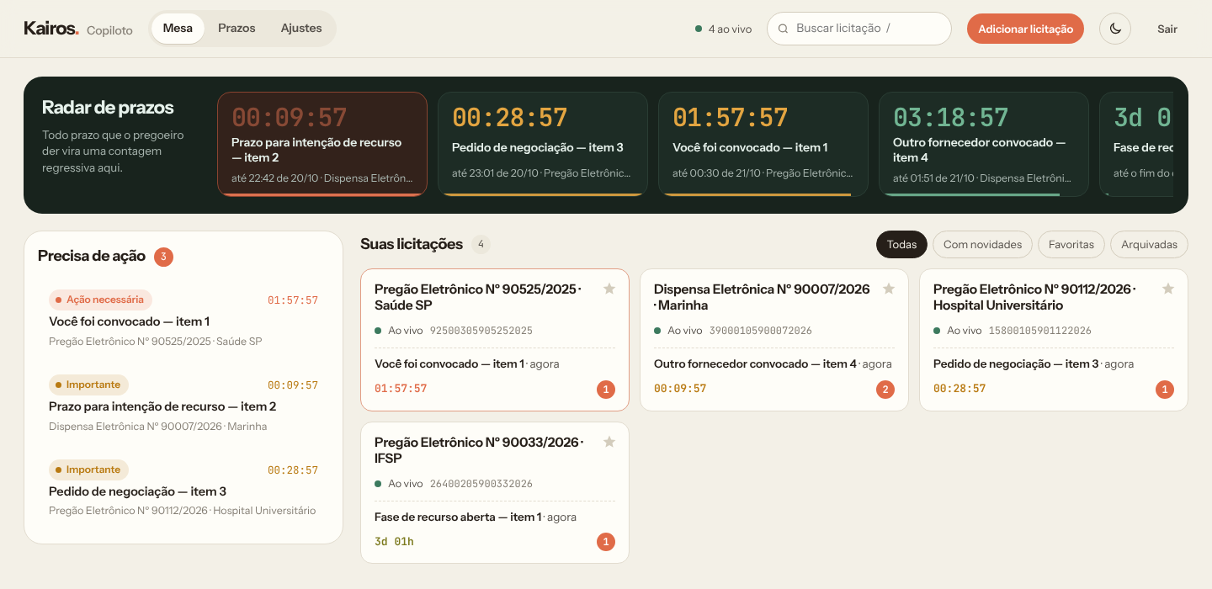Open the Ação necessária item Você foi convocado
Viewport: 1212px width, 589px height.
coord(183,321)
